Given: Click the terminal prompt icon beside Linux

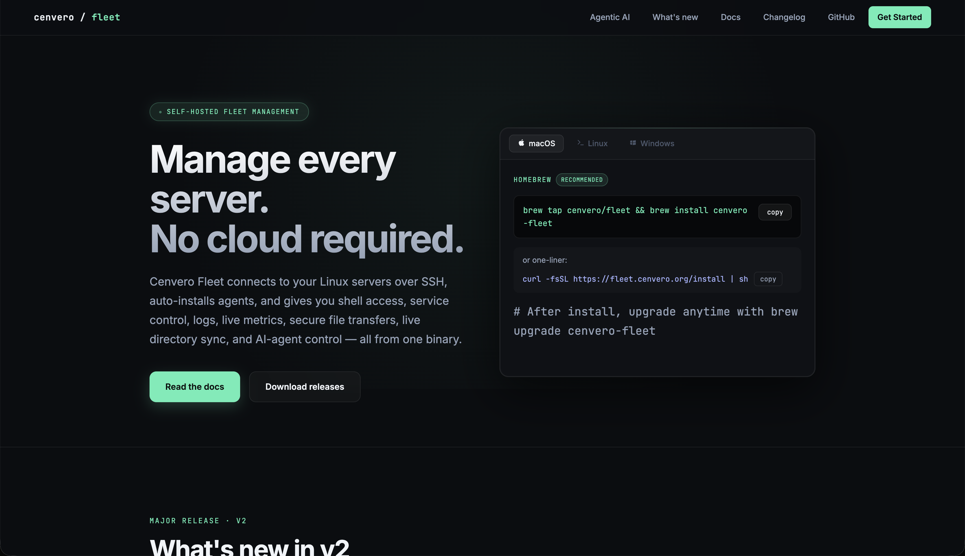Looking at the screenshot, I should [x=580, y=143].
